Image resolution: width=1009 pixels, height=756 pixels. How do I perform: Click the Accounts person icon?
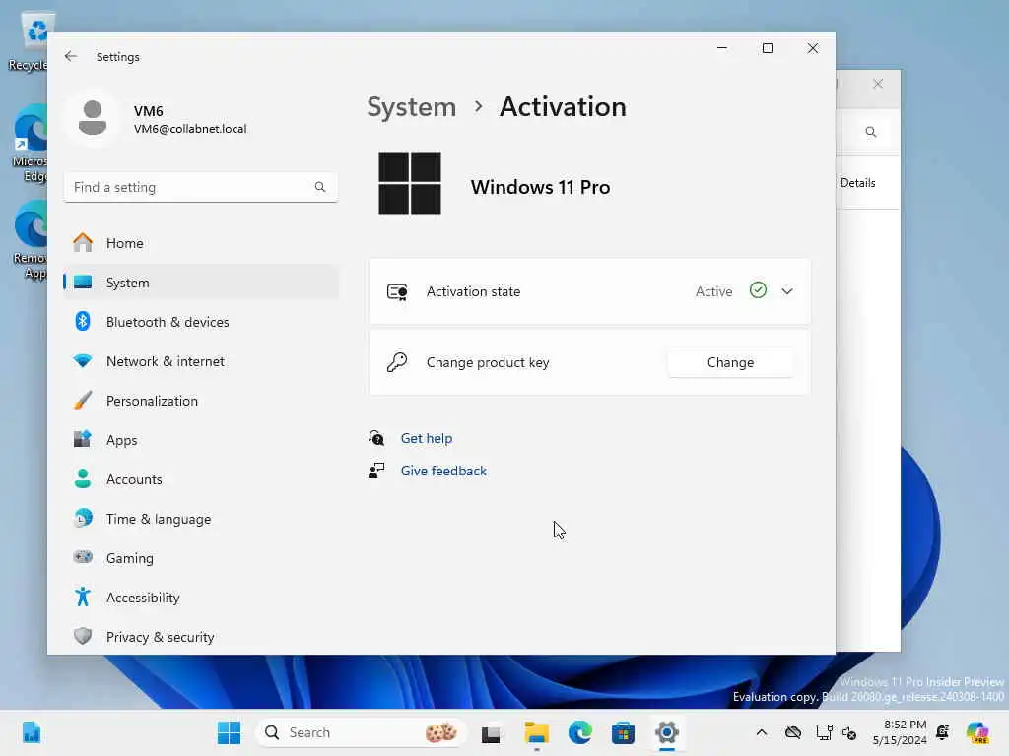click(x=83, y=479)
